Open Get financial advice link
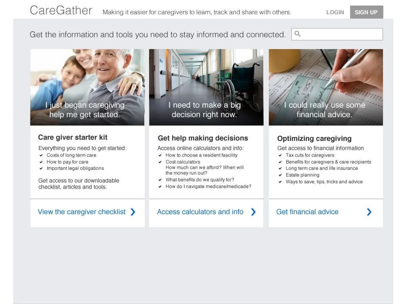The image size is (406, 304). pyautogui.click(x=307, y=212)
